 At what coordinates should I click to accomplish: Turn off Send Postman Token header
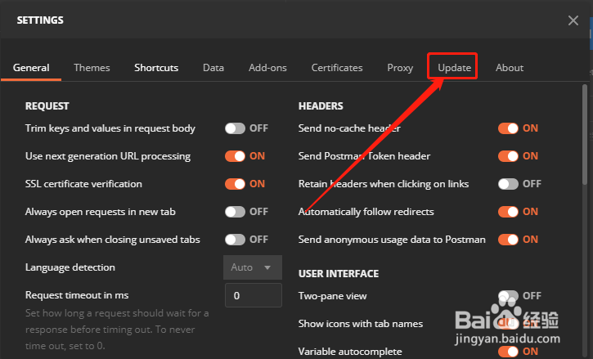pos(509,156)
